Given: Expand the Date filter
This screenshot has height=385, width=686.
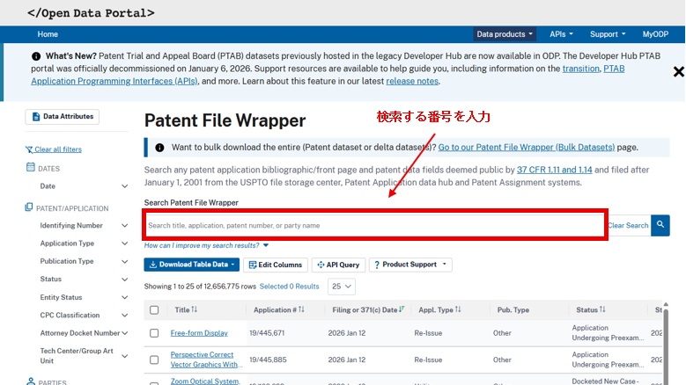Looking at the screenshot, I should [x=124, y=186].
